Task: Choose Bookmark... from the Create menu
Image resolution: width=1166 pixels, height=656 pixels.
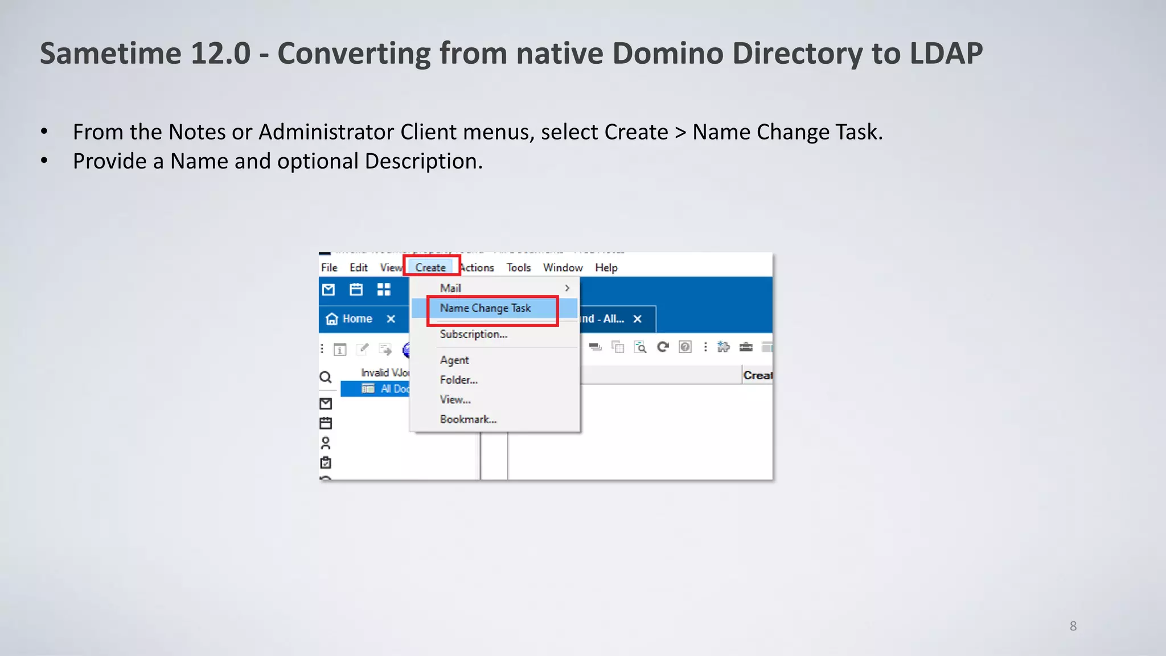Action: 495,420
